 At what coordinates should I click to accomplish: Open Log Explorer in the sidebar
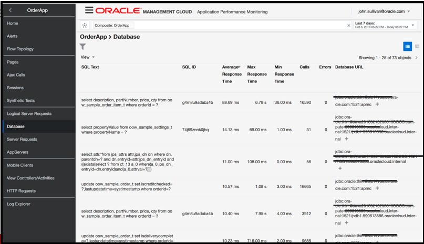(x=19, y=204)
